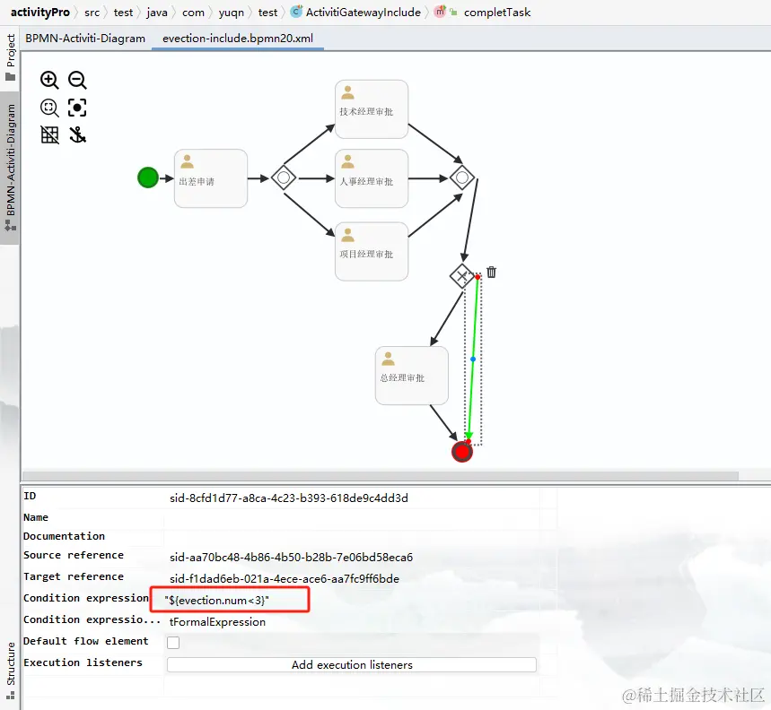Click ActivitiGatewayInclude class in breadcrumb

pyautogui.click(x=356, y=13)
